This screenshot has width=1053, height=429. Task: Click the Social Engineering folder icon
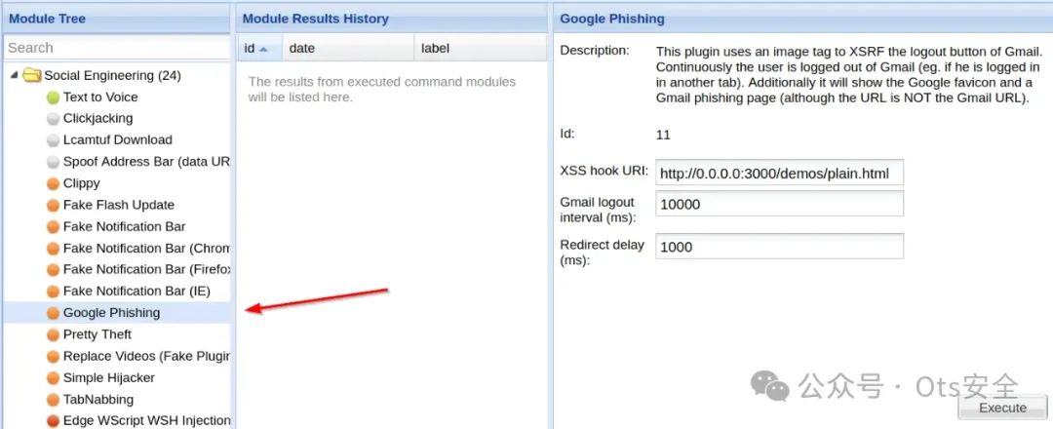[x=32, y=76]
